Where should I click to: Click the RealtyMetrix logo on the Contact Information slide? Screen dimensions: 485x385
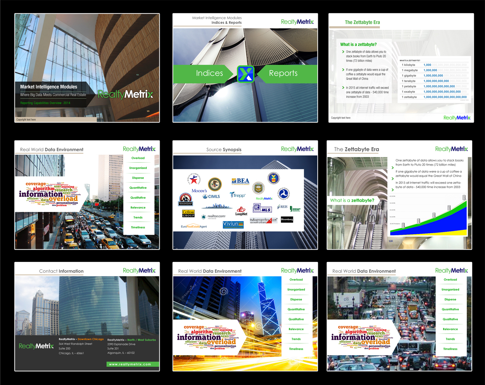click(x=36, y=346)
